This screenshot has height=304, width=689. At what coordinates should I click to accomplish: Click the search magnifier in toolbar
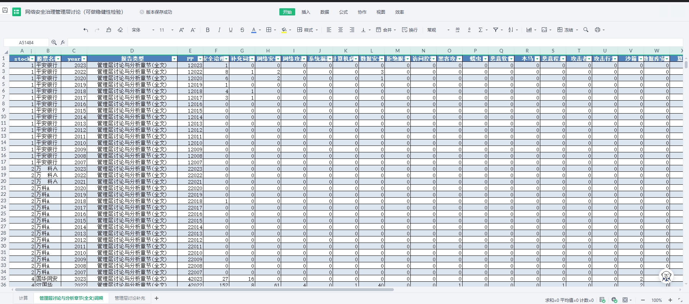586,30
